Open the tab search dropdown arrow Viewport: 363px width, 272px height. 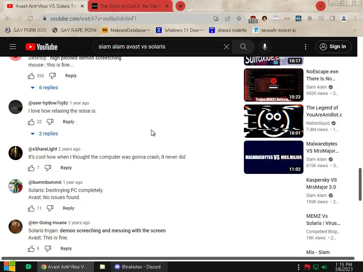click(x=320, y=6)
